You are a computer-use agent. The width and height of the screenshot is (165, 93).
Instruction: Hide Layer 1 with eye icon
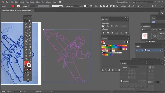pyautogui.click(x=137, y=50)
